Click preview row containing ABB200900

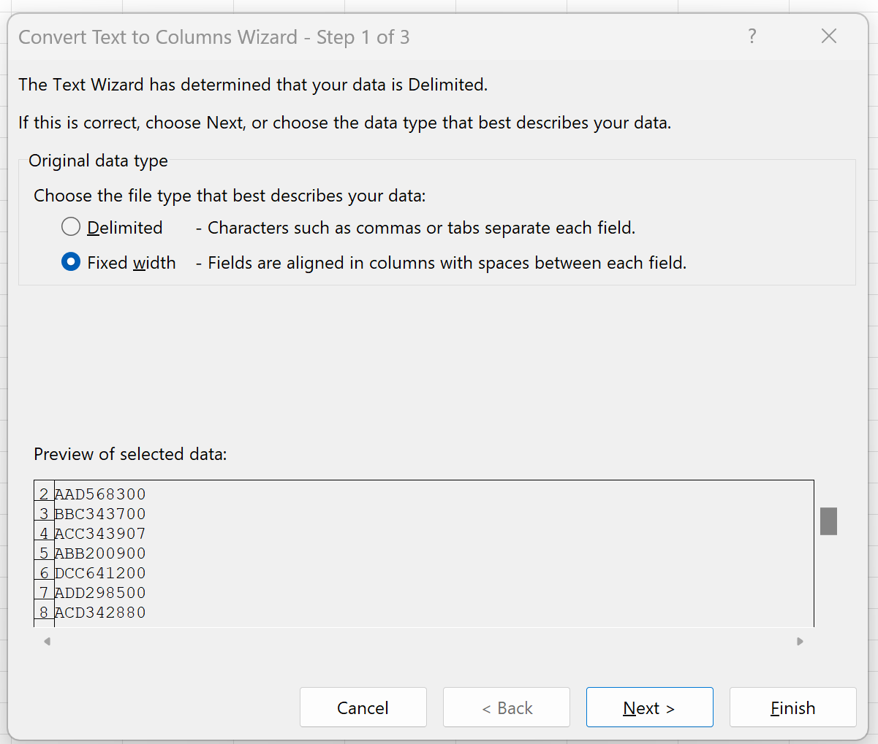coord(100,553)
